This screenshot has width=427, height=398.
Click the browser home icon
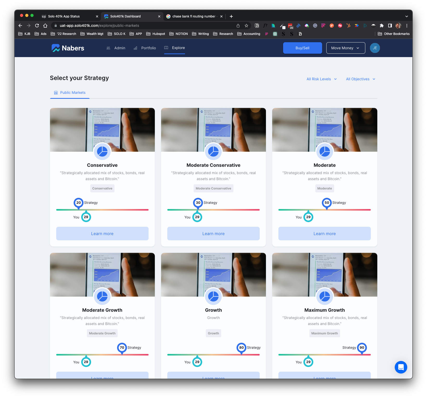tap(45, 26)
